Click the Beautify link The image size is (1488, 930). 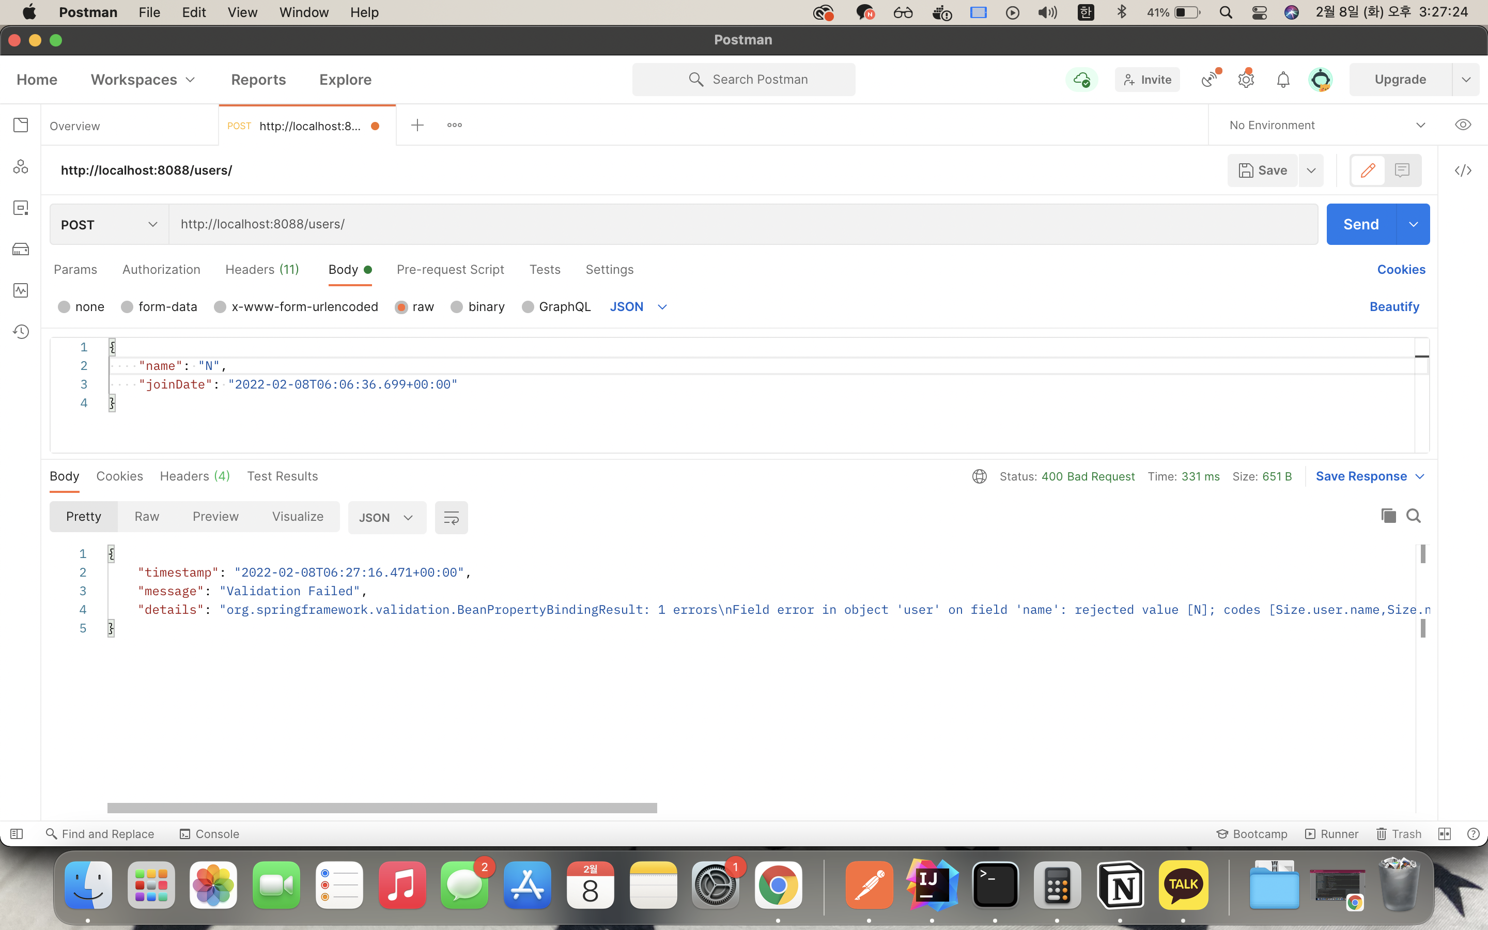pos(1393,307)
